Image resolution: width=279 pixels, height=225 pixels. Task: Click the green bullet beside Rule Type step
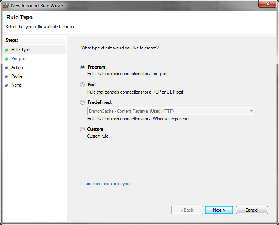pyautogui.click(x=6, y=50)
